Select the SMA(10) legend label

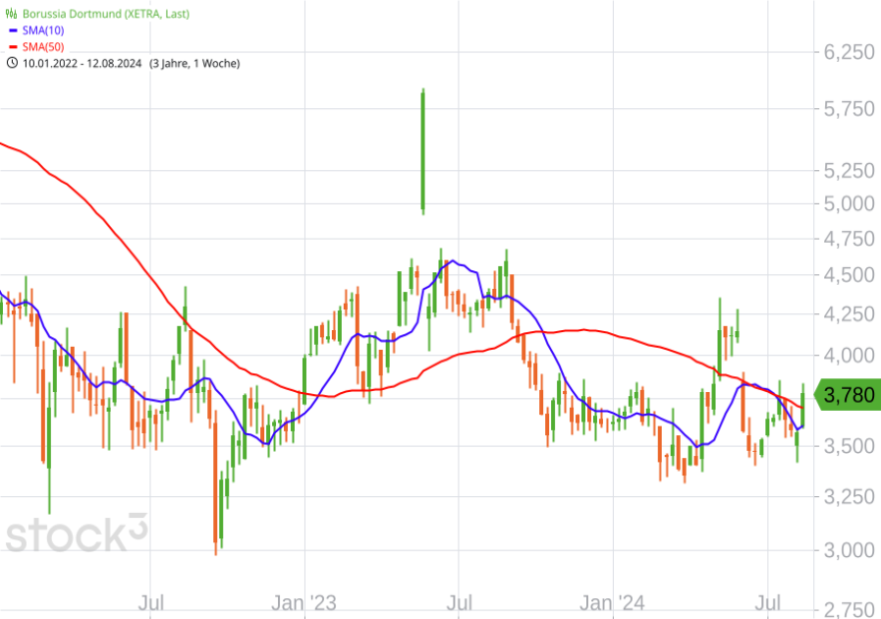click(43, 30)
